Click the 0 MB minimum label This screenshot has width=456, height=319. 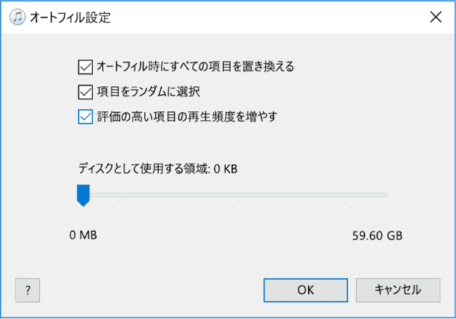(x=83, y=235)
